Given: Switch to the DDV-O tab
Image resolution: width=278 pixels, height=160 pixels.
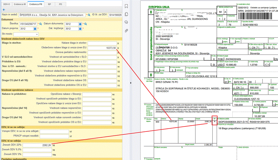Looking at the screenshot, I should [x=7, y=4].
